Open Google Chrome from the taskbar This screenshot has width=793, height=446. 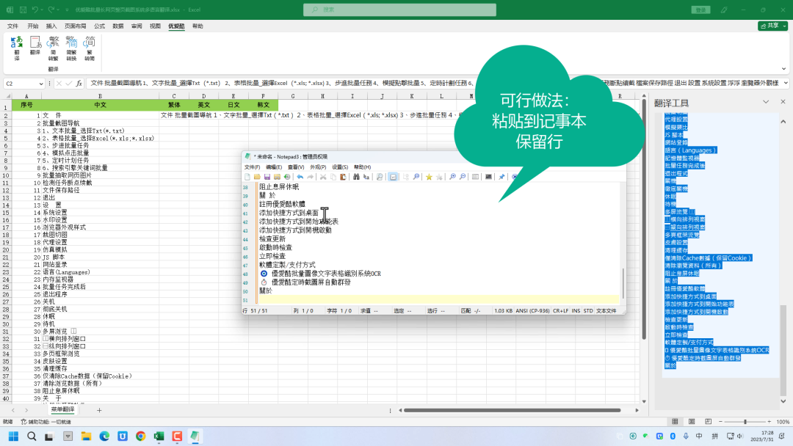pyautogui.click(x=140, y=436)
